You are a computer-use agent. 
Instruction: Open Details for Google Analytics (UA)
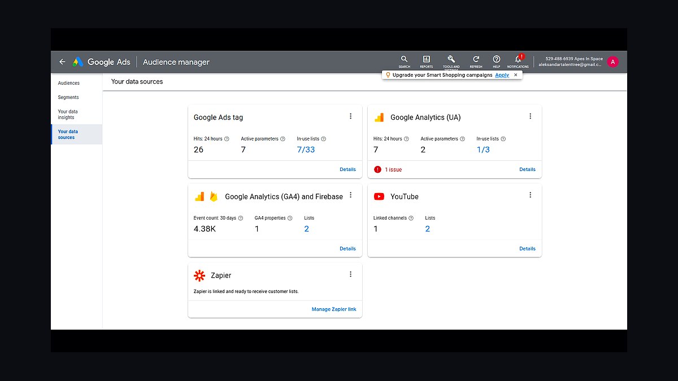tap(527, 169)
